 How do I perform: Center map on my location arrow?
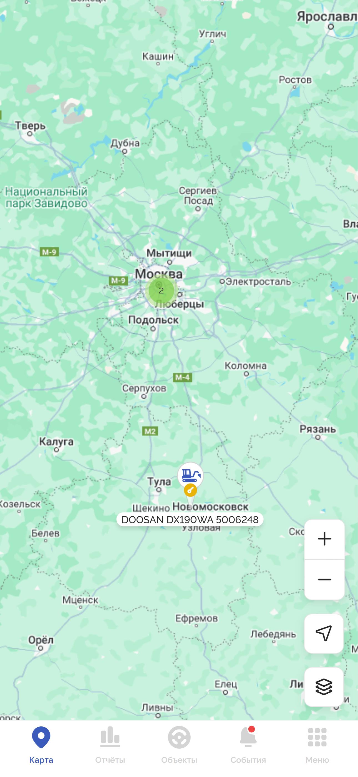point(324,633)
